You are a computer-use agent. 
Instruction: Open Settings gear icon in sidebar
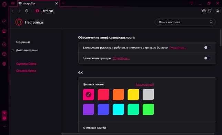[4, 64]
